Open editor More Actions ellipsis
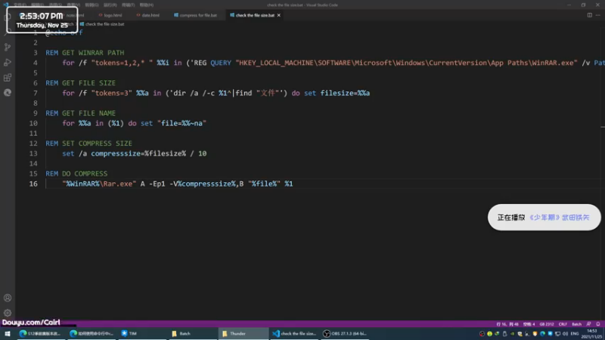The image size is (605, 340). coord(598,15)
